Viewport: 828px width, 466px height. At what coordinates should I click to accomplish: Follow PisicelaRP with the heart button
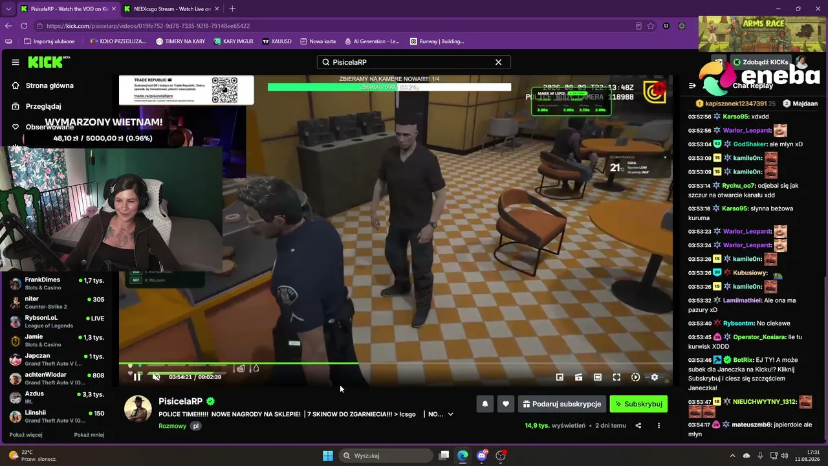pos(506,404)
